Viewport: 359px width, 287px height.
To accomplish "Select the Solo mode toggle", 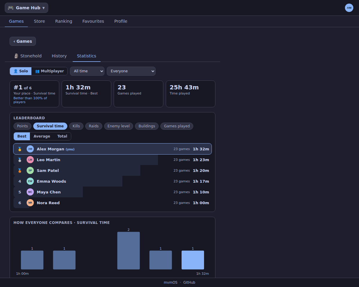I will coord(21,71).
